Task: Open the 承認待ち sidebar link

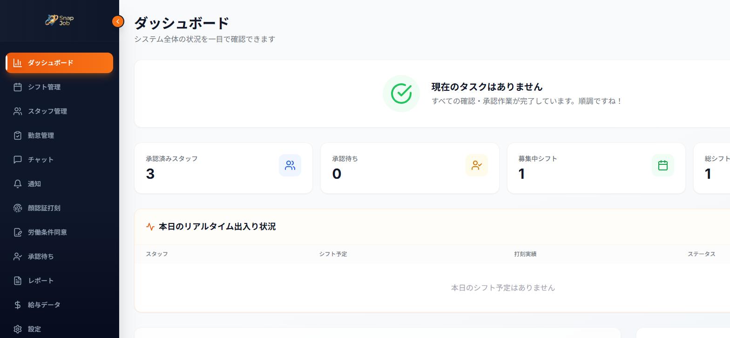Action: pos(59,257)
